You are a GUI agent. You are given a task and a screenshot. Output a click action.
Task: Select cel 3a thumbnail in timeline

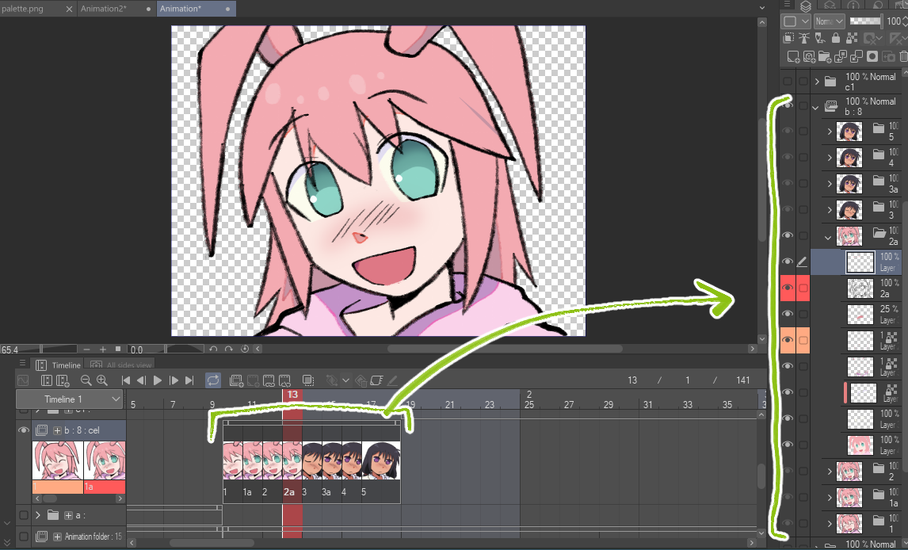[x=331, y=460]
